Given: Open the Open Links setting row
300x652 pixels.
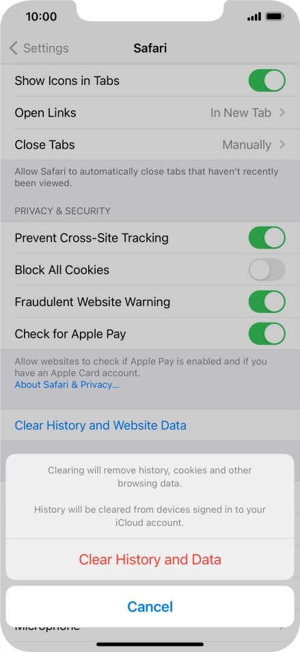Looking at the screenshot, I should pos(150,113).
